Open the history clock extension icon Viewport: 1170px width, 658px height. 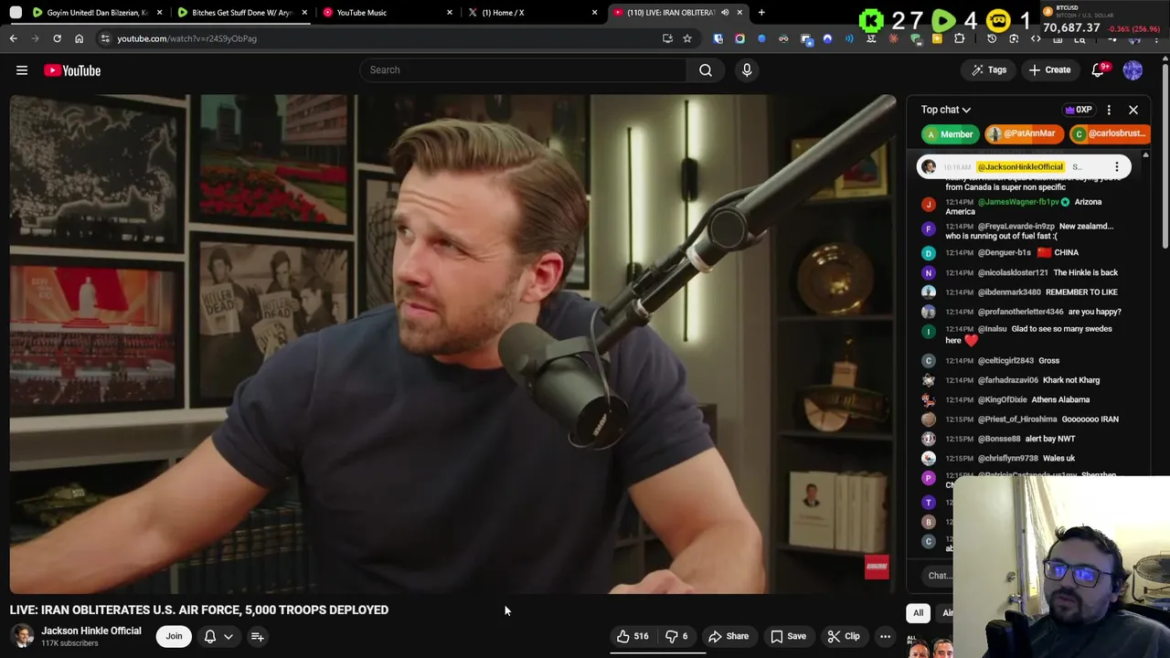click(992, 38)
